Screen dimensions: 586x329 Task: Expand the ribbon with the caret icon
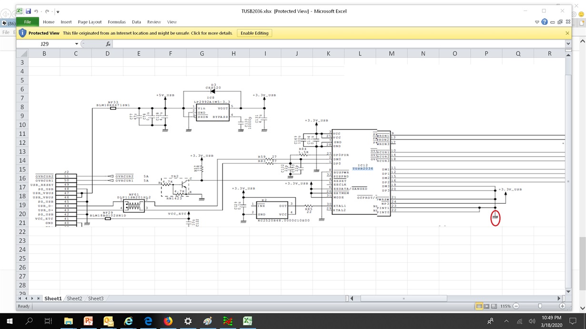coord(537,22)
